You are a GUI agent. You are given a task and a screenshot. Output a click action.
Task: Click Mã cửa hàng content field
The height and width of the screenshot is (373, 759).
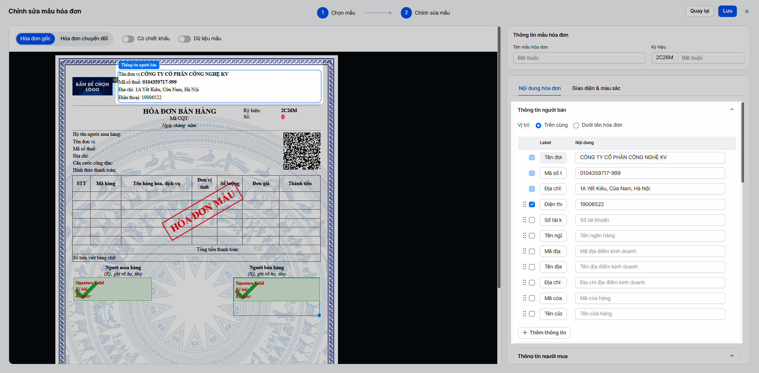coord(650,298)
